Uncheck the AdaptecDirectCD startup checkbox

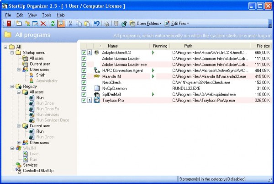[x=84, y=52]
